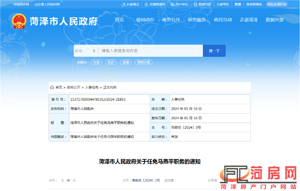Click 搜一下 search button
Screen dimensions: 300x191
pos(214,50)
